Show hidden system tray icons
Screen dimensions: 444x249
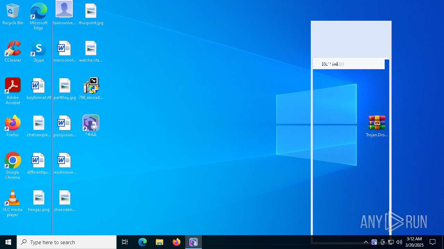click(366, 242)
